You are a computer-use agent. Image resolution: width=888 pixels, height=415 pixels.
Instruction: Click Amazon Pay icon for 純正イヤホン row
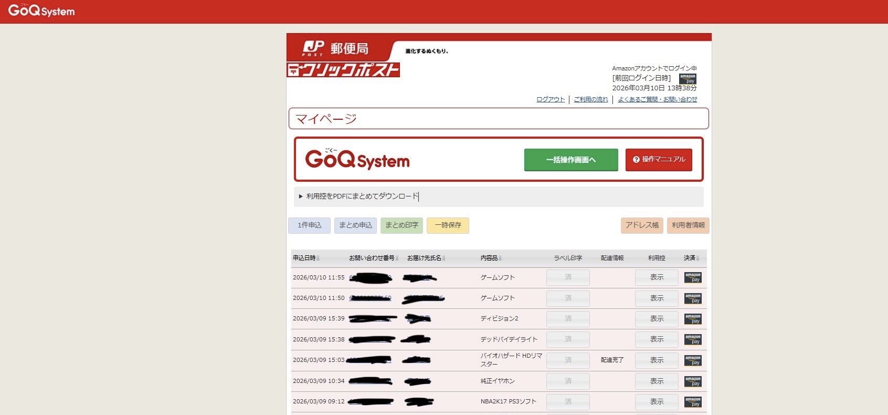tap(693, 381)
